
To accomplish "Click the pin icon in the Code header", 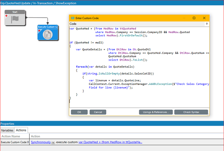I will point(206,24).
